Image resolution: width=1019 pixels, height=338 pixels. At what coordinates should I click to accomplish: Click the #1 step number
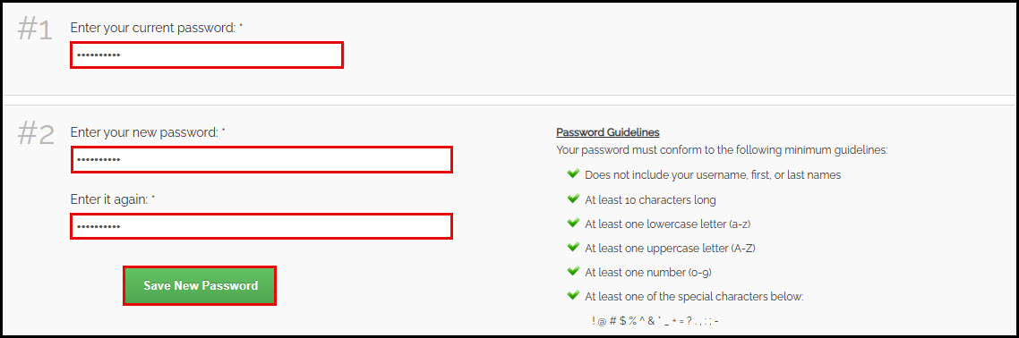tap(35, 30)
